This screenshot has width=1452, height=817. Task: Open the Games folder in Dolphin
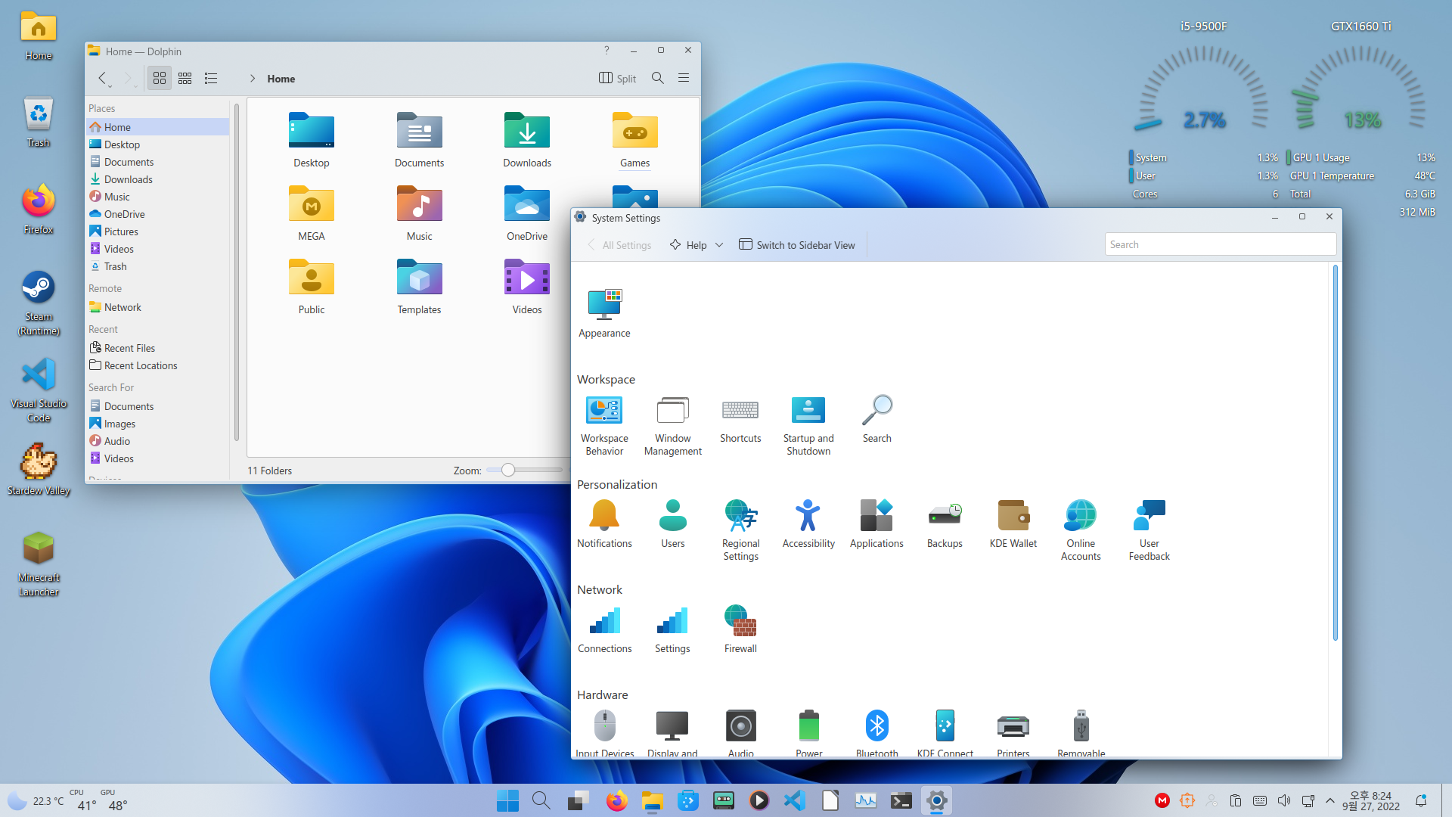(634, 140)
